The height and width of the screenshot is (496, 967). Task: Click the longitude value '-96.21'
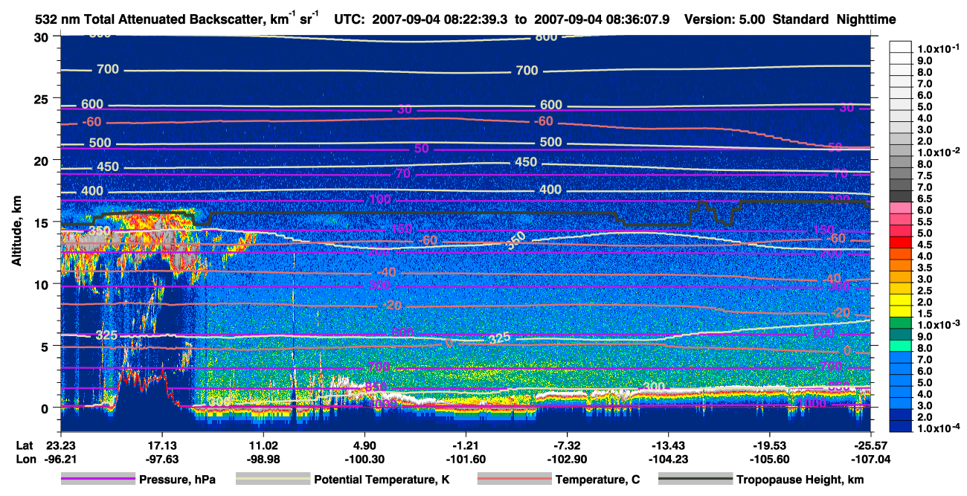[x=60, y=459]
